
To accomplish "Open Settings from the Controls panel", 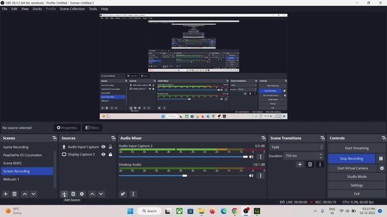I will click(x=357, y=185).
